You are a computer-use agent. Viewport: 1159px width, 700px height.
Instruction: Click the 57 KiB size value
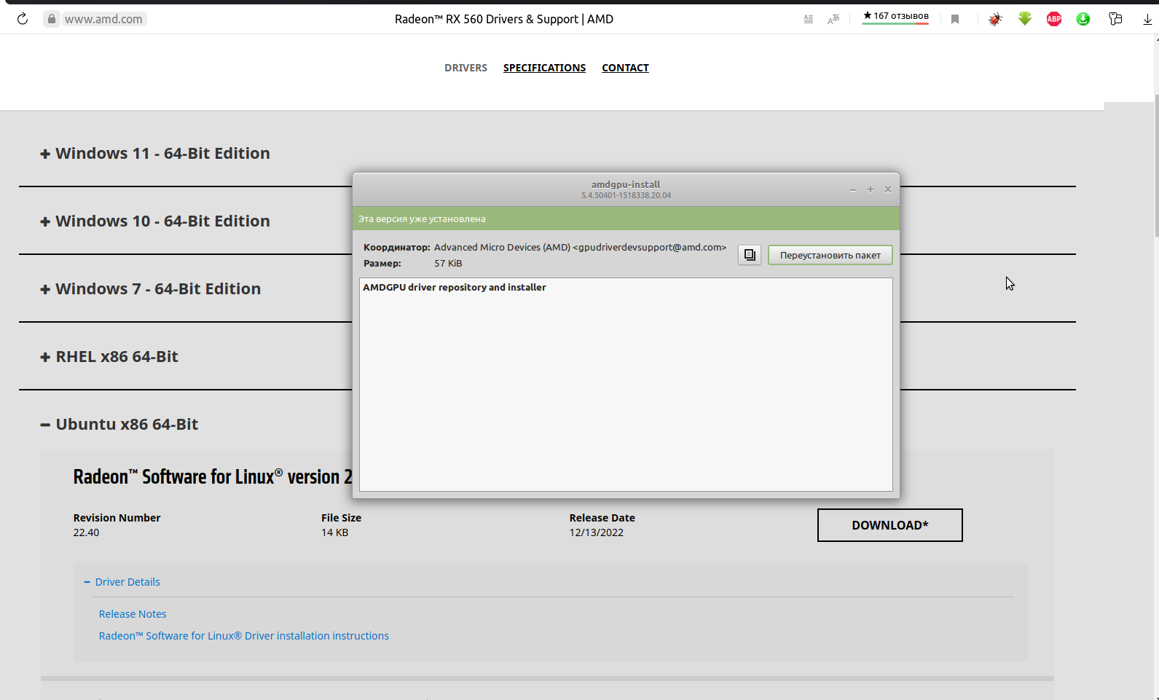(448, 263)
